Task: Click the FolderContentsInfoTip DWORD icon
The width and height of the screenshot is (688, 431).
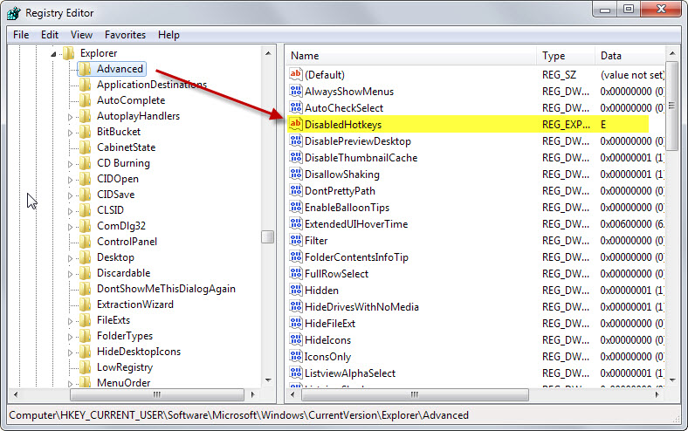Action: (x=296, y=257)
